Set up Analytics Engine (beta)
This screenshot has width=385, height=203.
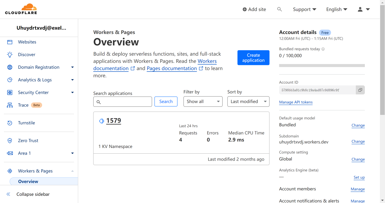pos(359,177)
